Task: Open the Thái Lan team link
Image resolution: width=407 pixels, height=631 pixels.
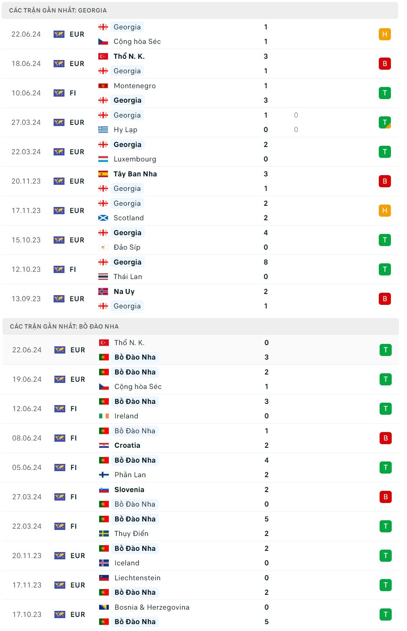Action: 128,277
